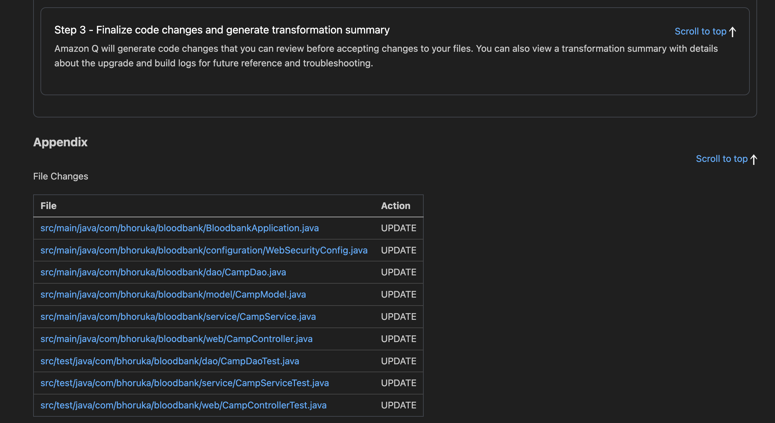Viewport: 775px width, 423px height.
Task: Click the UPDATE action for BloodbankApplication.java
Action: point(398,228)
